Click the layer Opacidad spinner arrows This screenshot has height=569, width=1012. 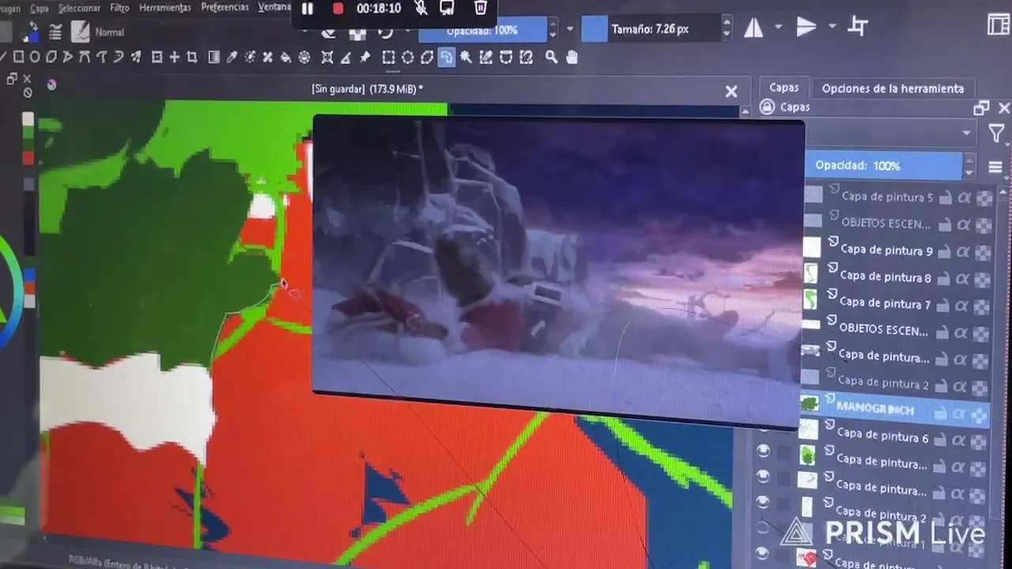tap(969, 166)
